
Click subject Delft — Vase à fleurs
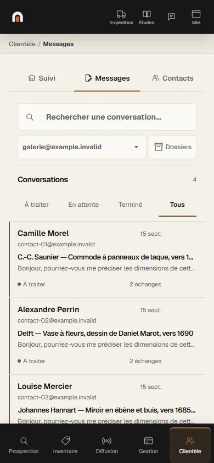[x=106, y=334]
